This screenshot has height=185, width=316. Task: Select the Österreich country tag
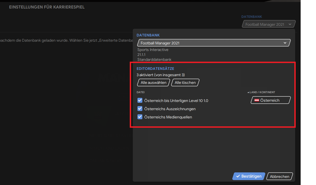point(271,100)
